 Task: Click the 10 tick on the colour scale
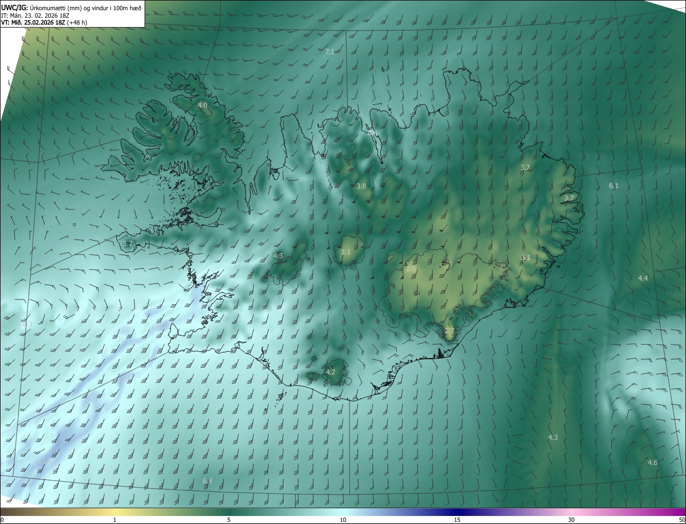click(x=343, y=520)
